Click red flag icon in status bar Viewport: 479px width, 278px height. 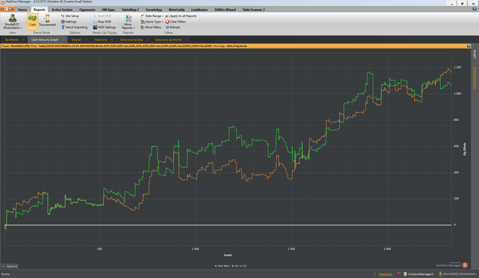click(x=399, y=274)
